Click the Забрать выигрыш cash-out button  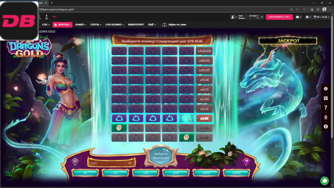click(x=161, y=156)
